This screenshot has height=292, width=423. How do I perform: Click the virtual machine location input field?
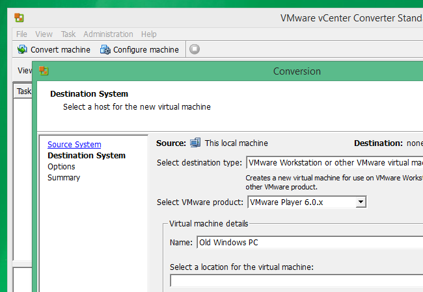tap(297, 281)
